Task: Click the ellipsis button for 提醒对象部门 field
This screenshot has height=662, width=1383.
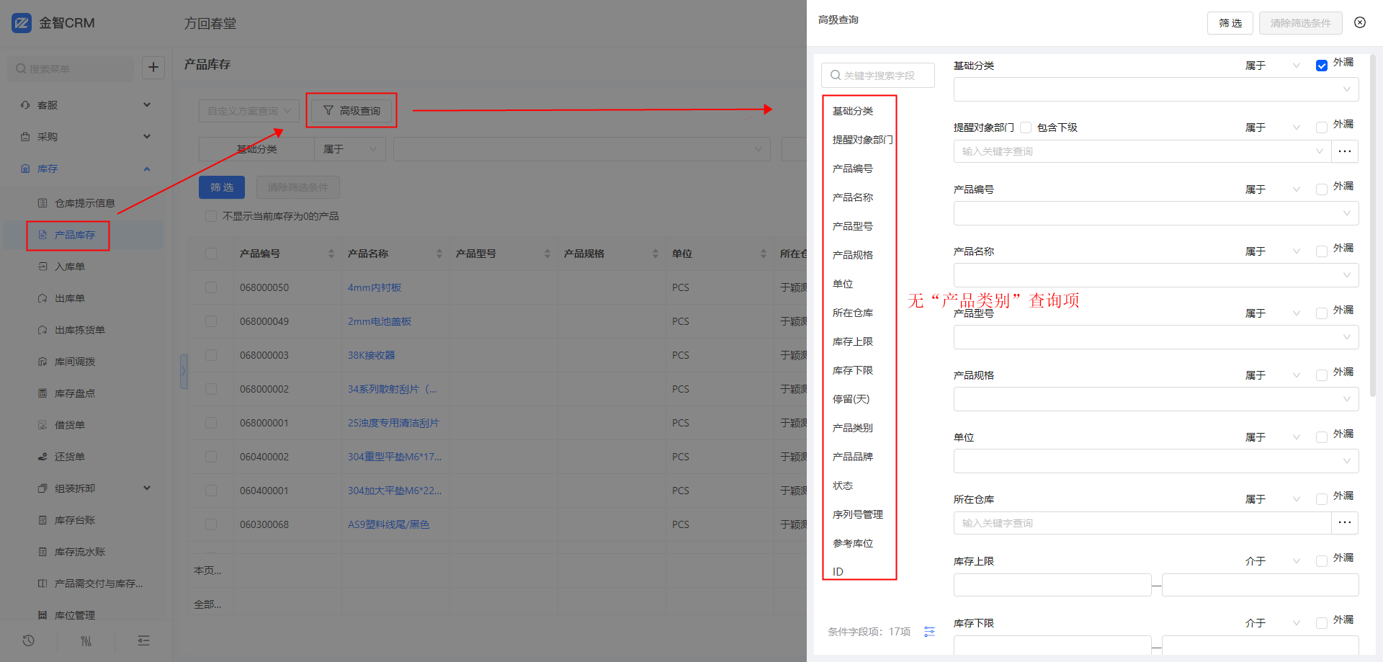Action: click(x=1344, y=151)
